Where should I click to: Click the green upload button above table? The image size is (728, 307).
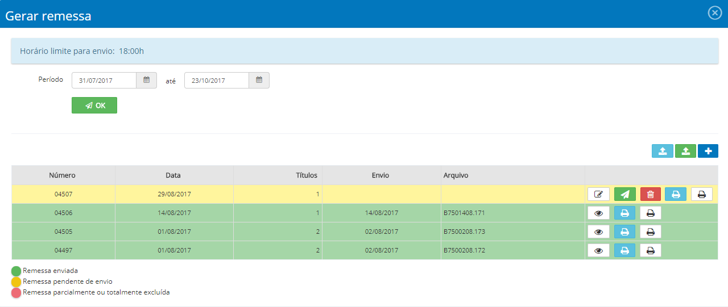click(x=685, y=151)
